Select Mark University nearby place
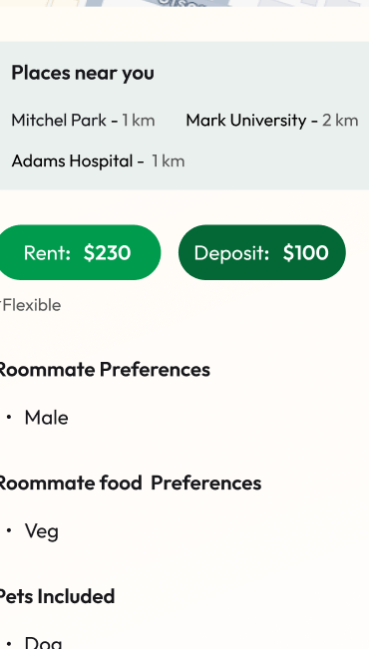 272,121
